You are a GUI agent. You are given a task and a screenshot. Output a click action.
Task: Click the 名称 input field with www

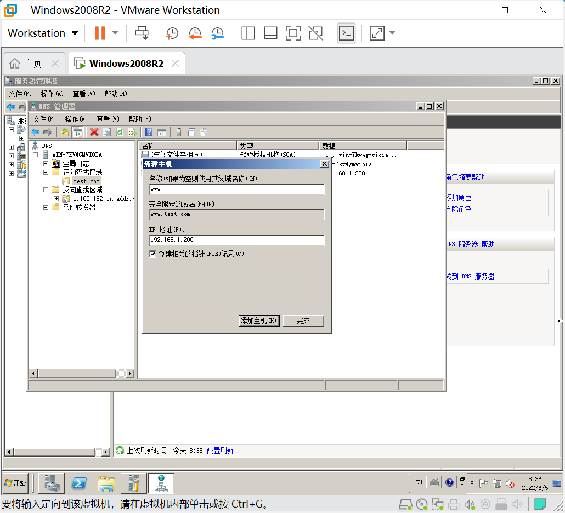(x=237, y=189)
